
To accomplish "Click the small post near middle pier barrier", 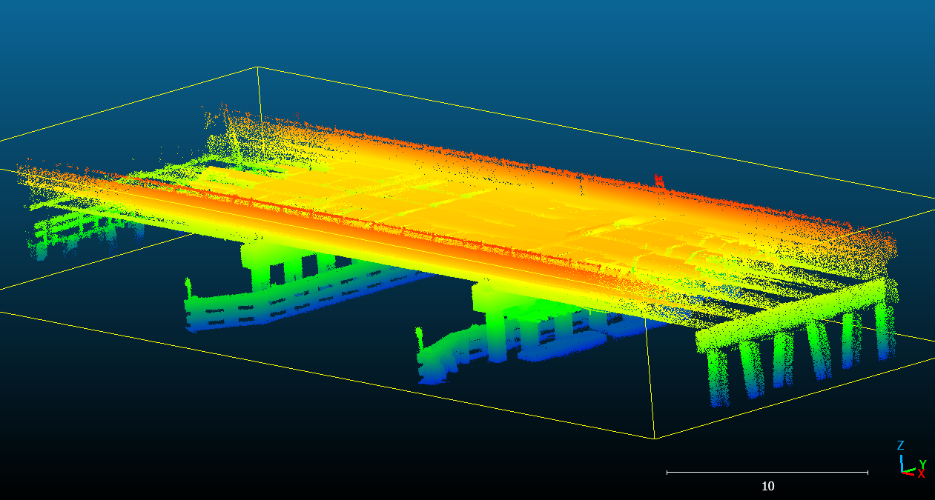I will click(420, 337).
